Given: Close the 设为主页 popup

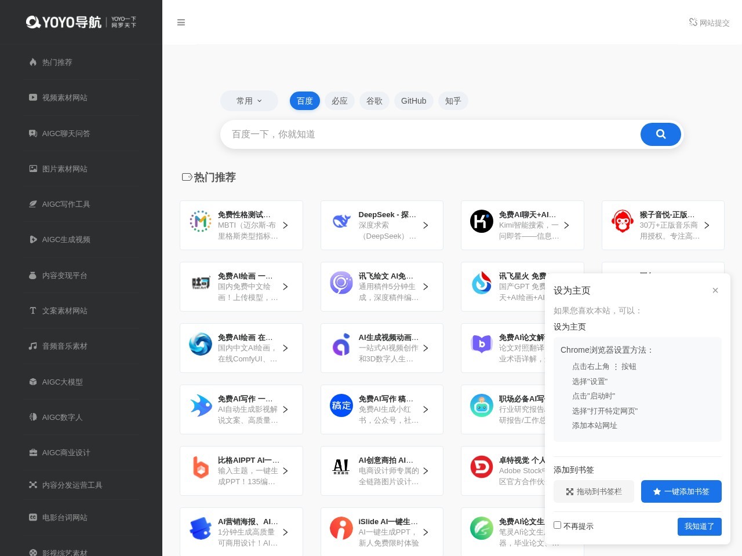Looking at the screenshot, I should pyautogui.click(x=715, y=290).
